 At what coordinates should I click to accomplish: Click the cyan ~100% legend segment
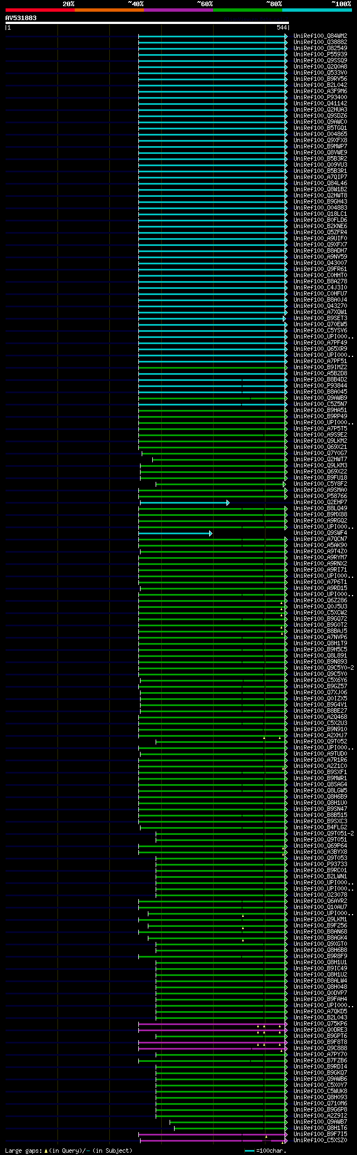316,10
